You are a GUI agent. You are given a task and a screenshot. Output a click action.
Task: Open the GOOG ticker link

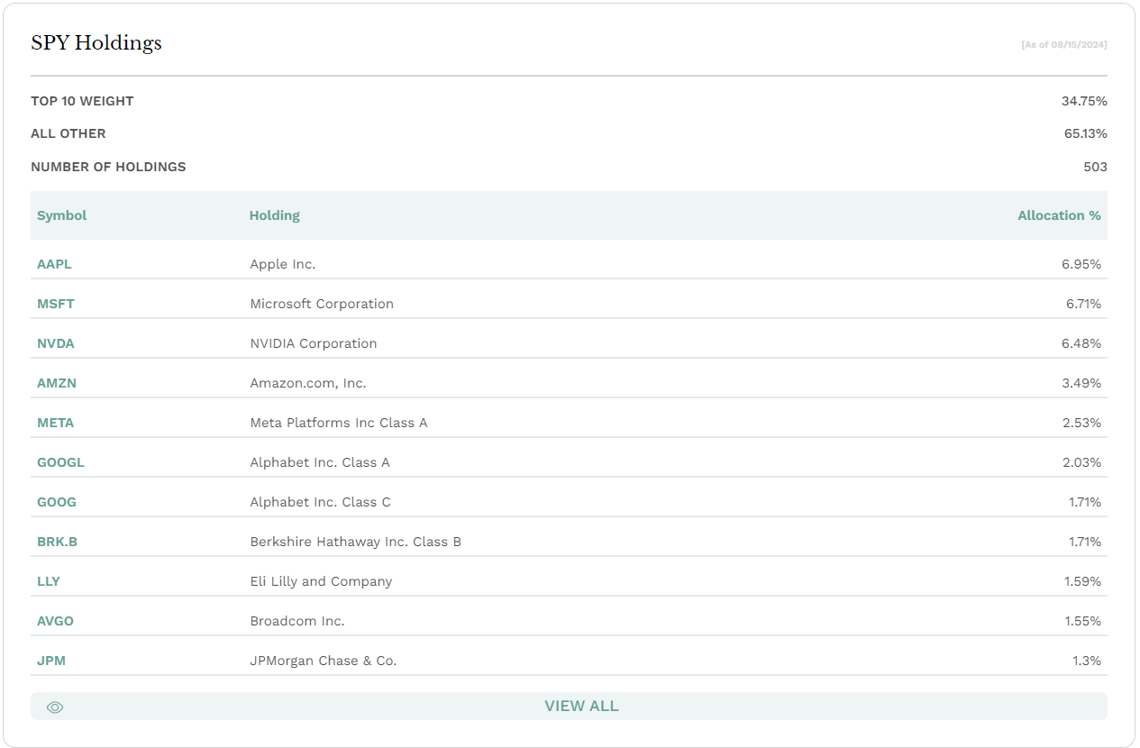57,502
